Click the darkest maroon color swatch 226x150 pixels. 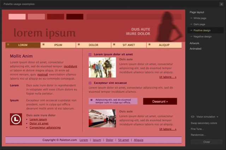click(x=75, y=17)
